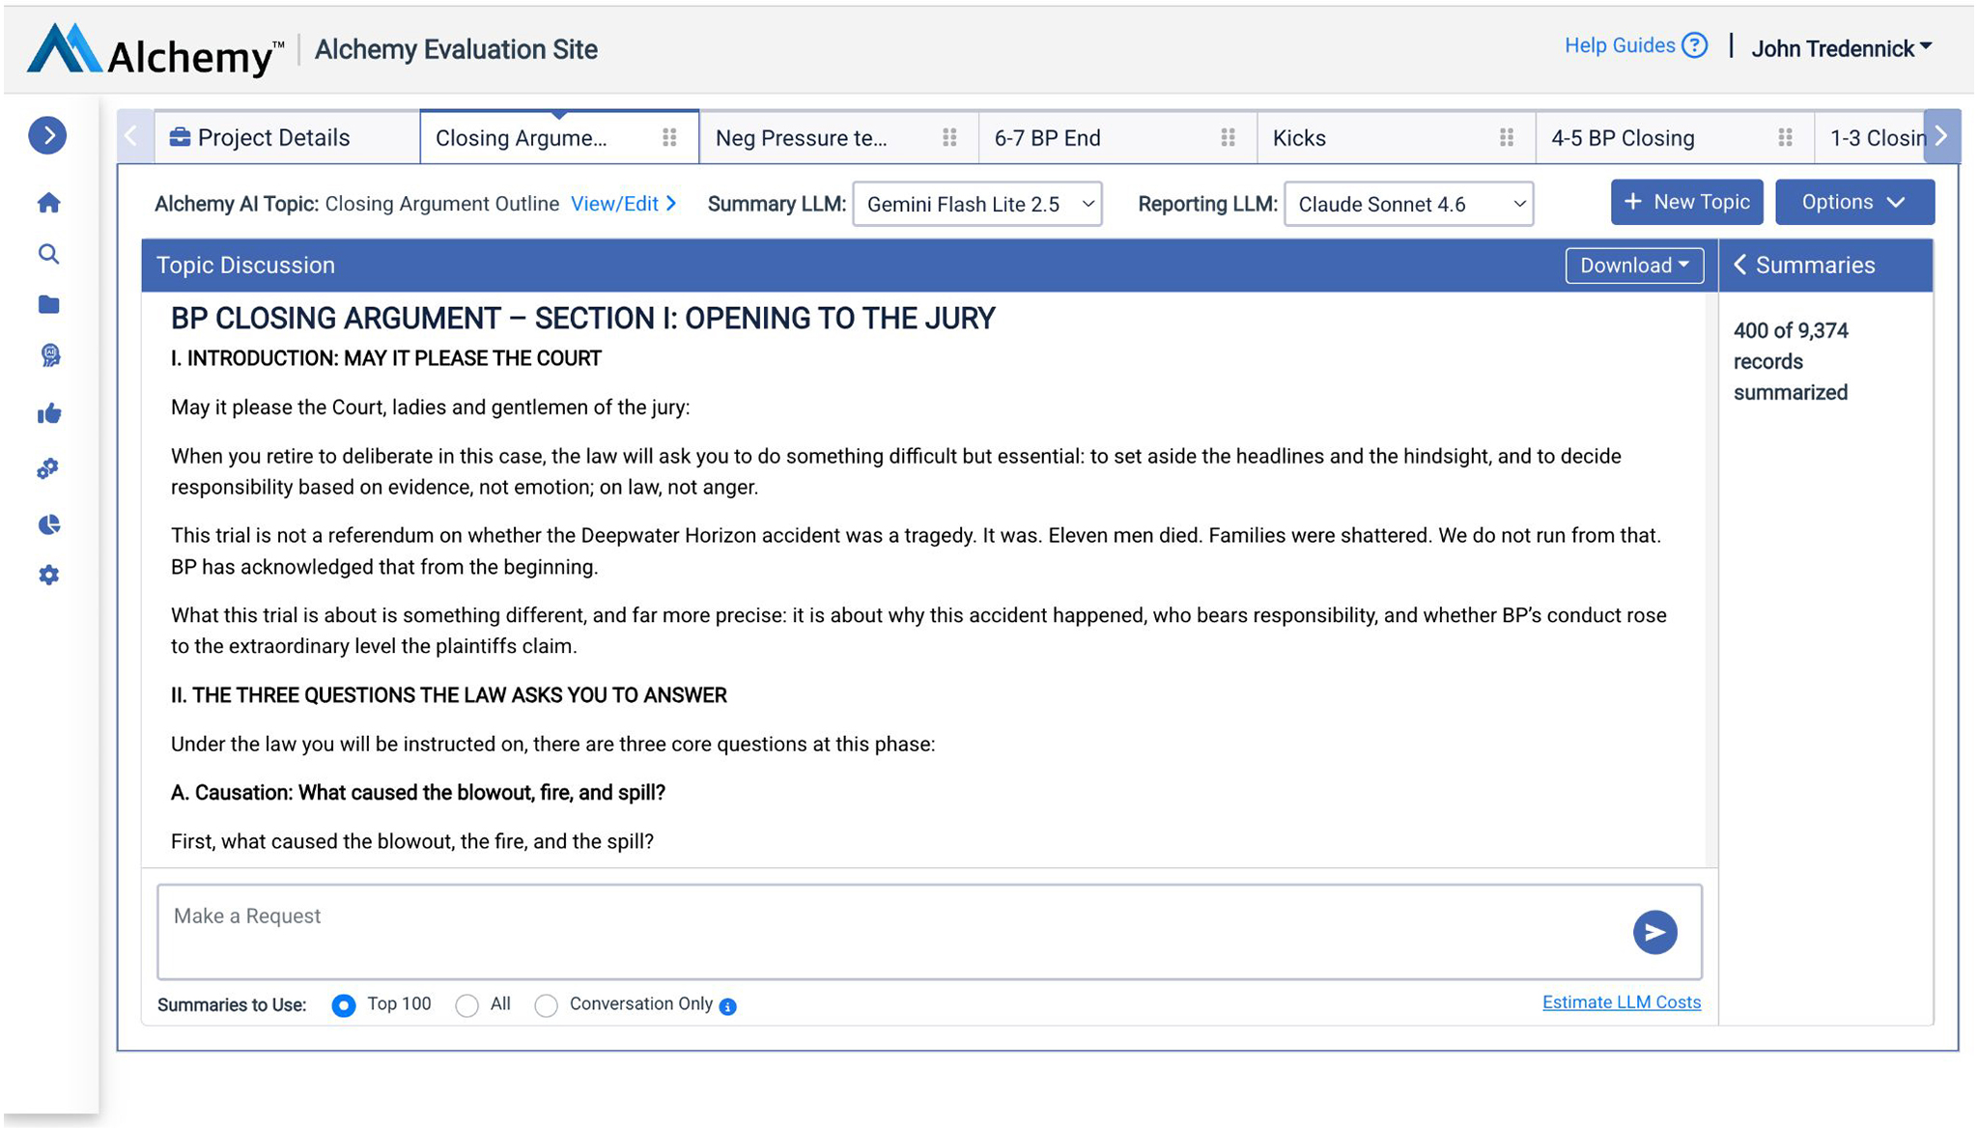Expand the Options dropdown button

pyautogui.click(x=1853, y=202)
